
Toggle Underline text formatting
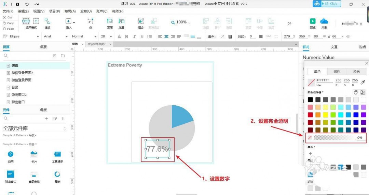coord(142,36)
